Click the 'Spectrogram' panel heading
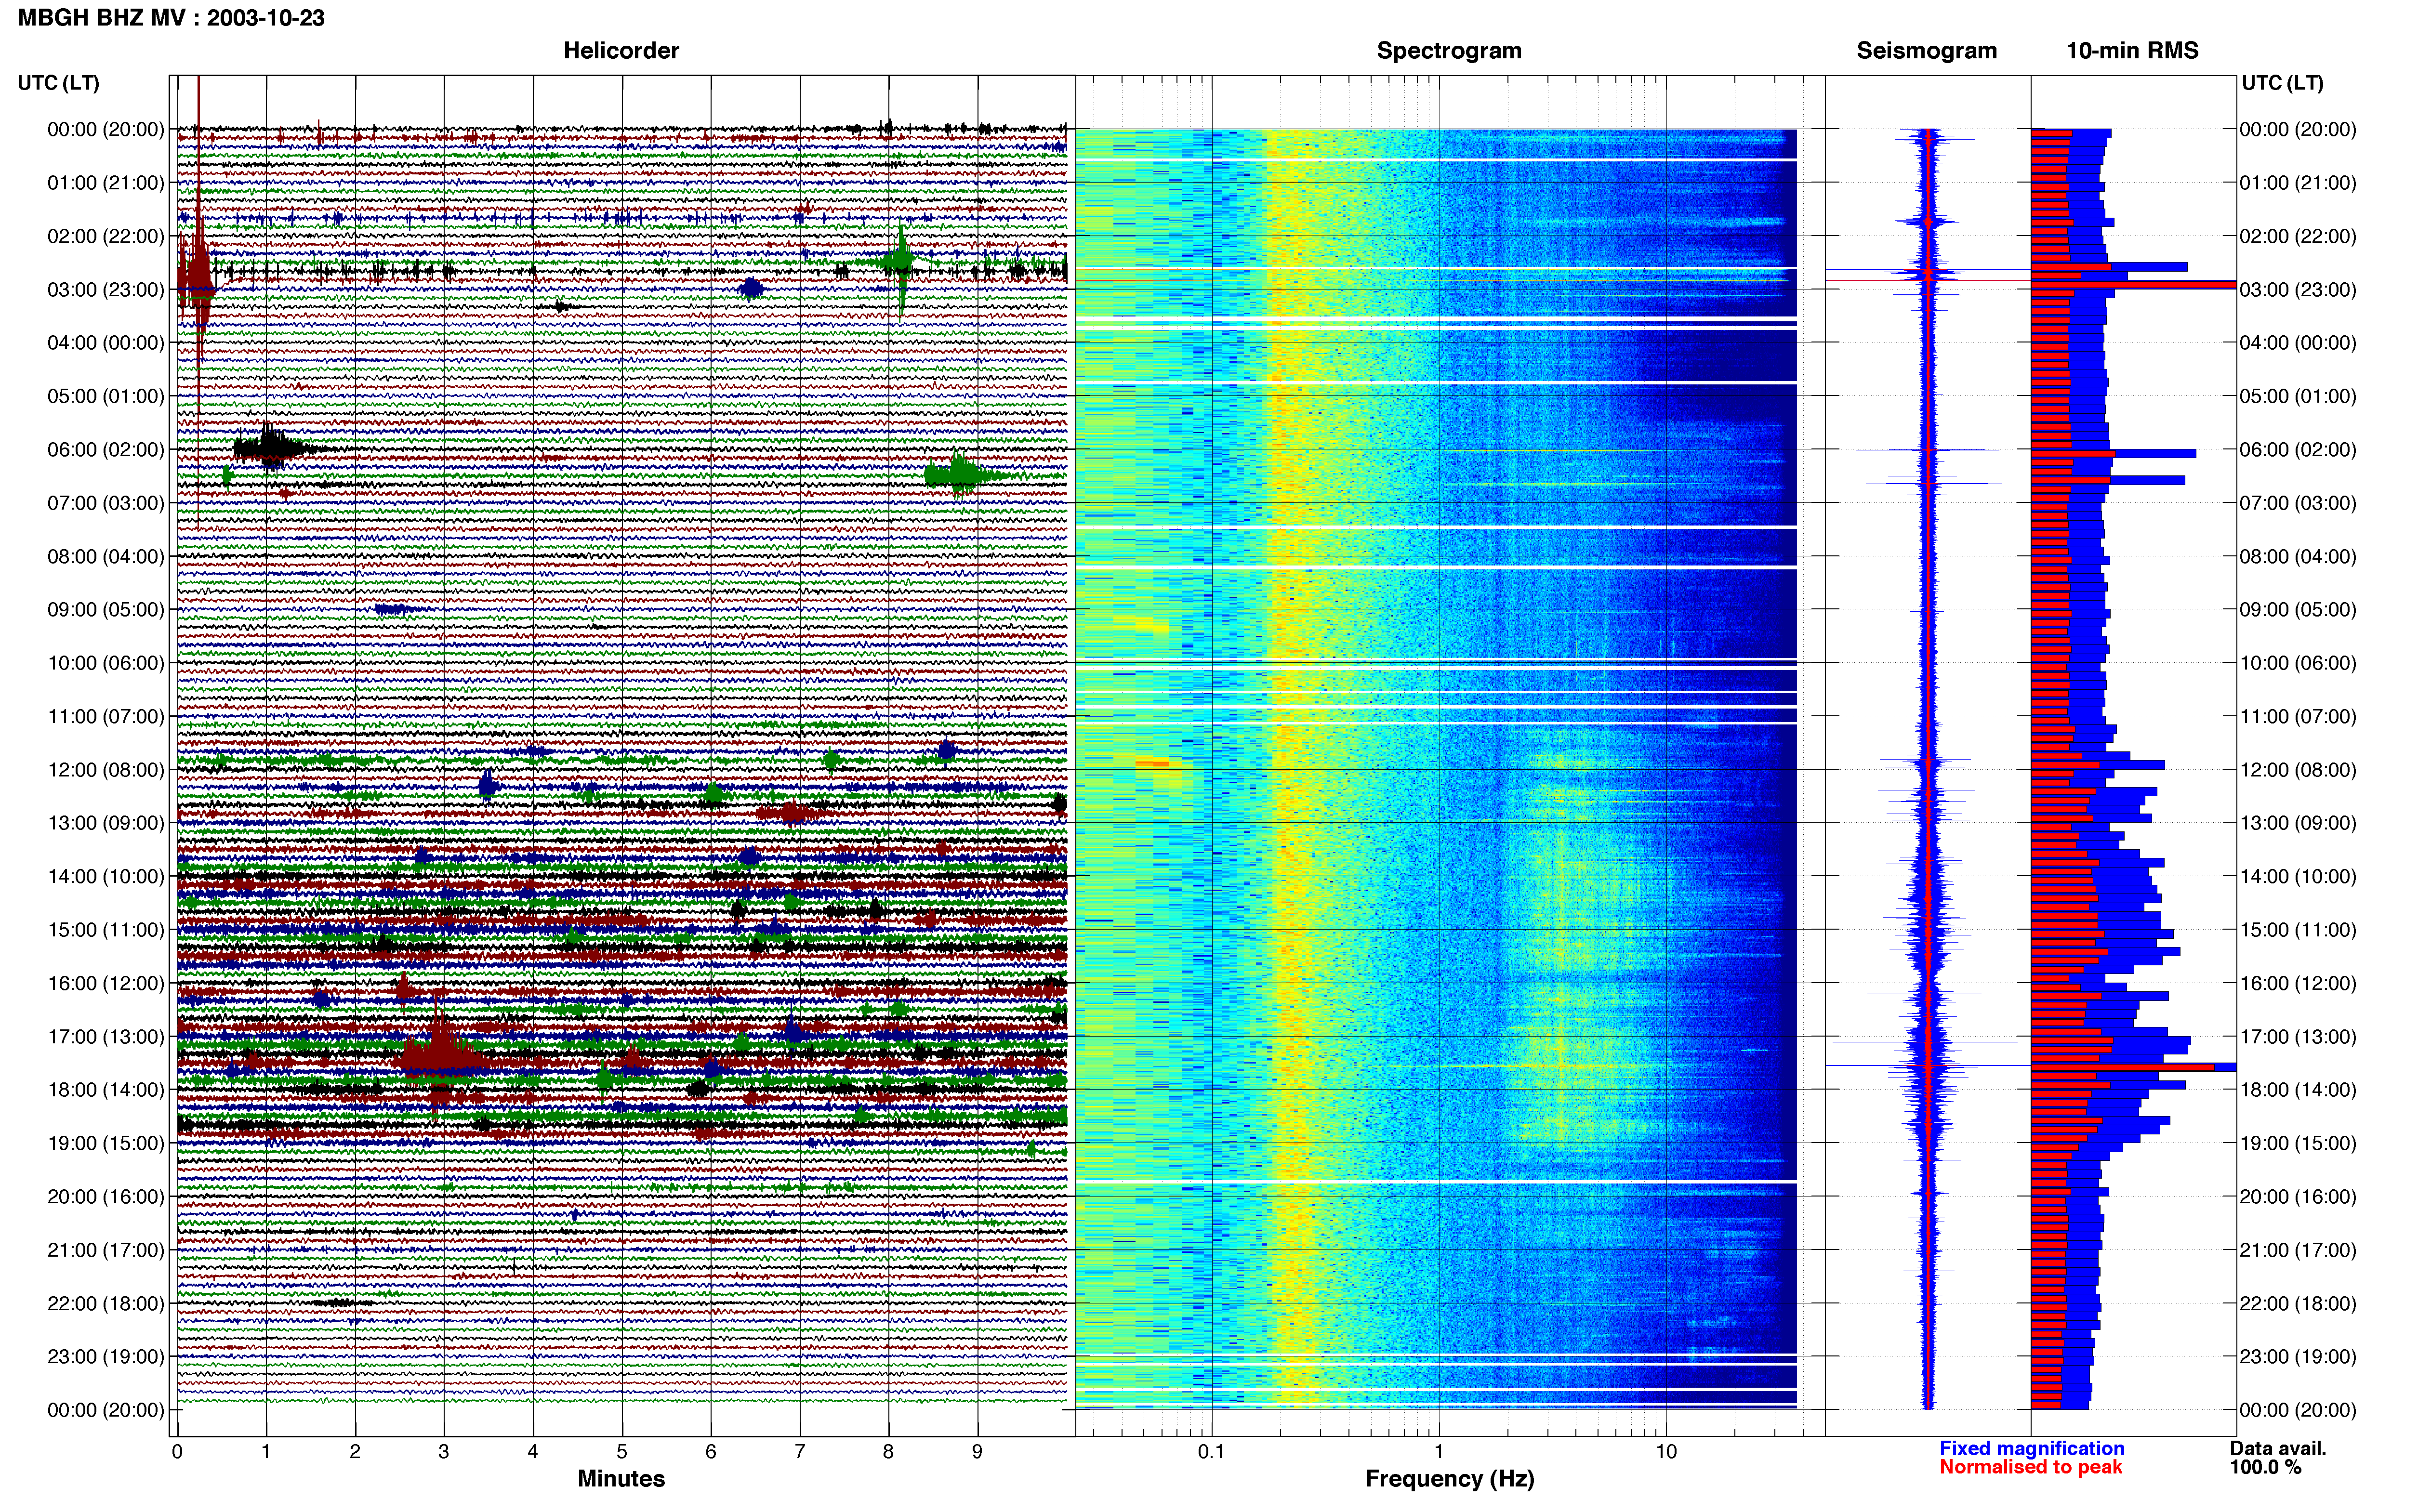The width and height of the screenshot is (2418, 1512). (1449, 50)
